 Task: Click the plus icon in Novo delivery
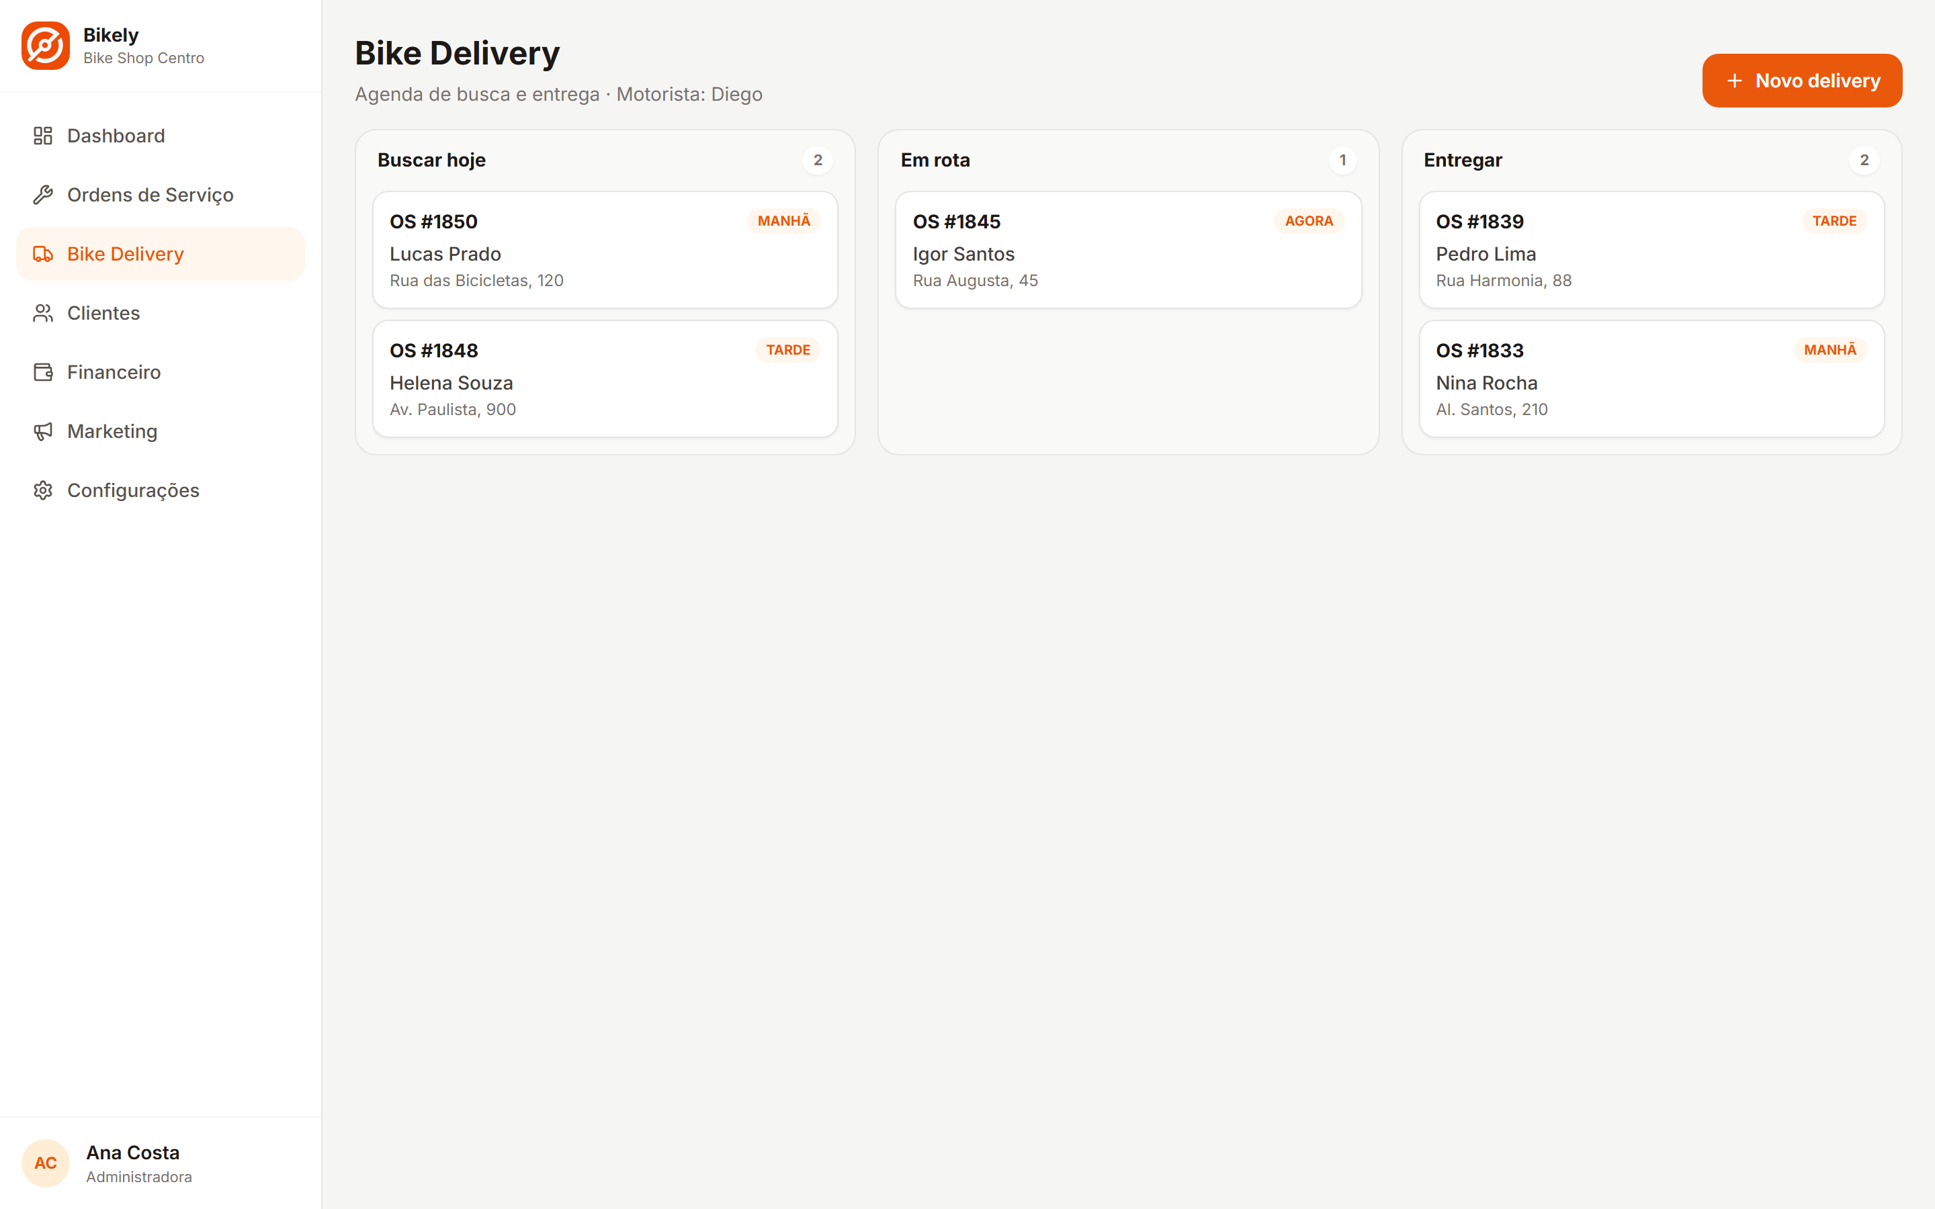click(1734, 81)
